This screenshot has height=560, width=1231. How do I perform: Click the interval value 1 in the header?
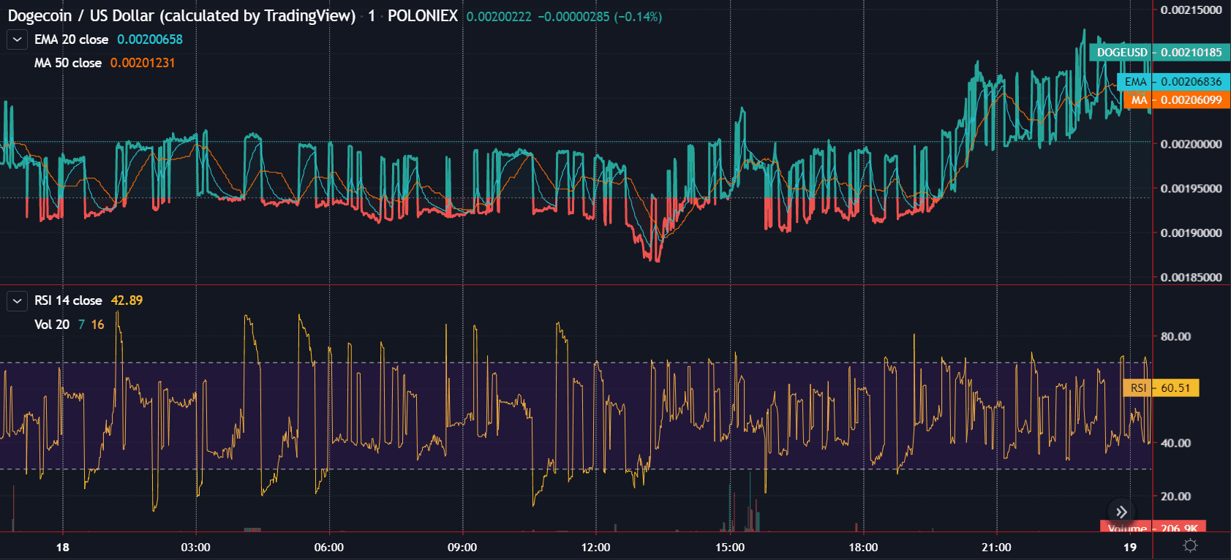click(x=372, y=16)
